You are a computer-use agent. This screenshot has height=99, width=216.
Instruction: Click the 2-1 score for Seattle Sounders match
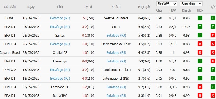(84, 18)
